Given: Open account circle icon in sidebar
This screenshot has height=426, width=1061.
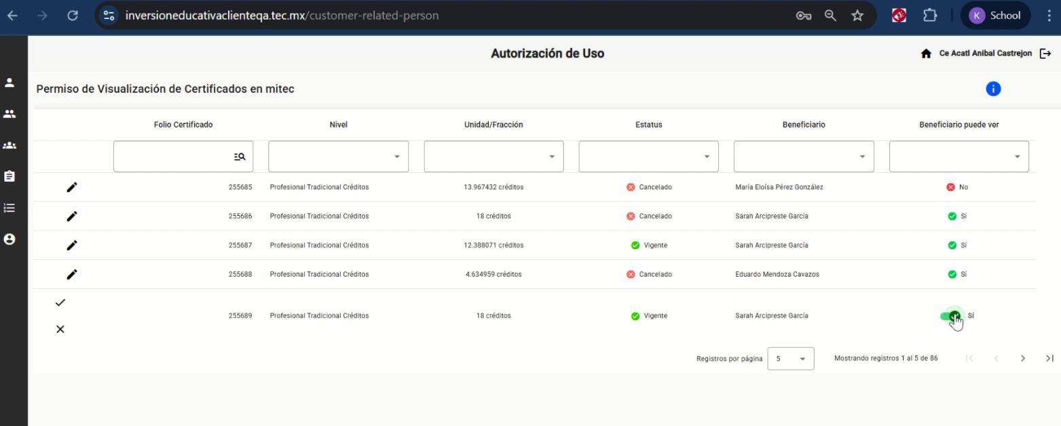Looking at the screenshot, I should pos(10,239).
